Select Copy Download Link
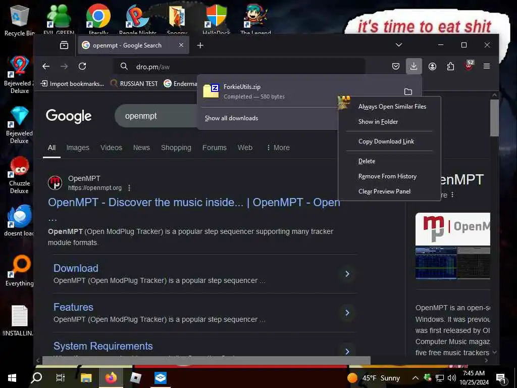The height and width of the screenshot is (388, 517). (389, 141)
